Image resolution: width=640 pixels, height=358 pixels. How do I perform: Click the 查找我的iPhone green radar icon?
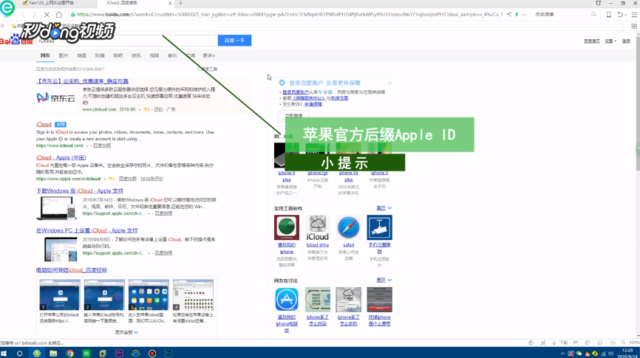(x=287, y=227)
